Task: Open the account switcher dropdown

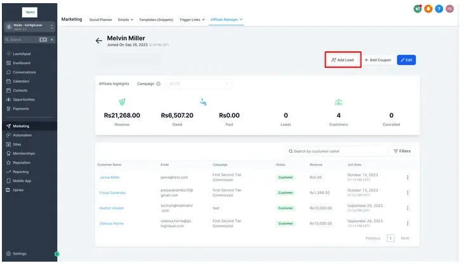Action: pos(30,27)
